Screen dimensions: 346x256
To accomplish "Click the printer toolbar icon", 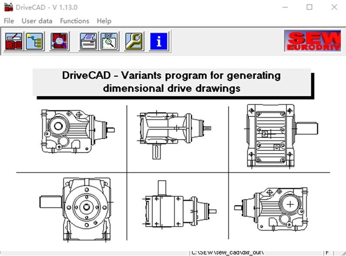I will tap(88, 41).
